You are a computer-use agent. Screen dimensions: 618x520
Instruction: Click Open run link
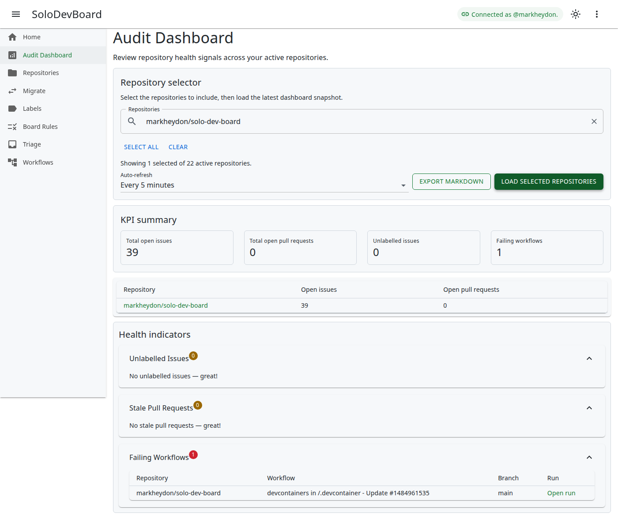point(561,493)
